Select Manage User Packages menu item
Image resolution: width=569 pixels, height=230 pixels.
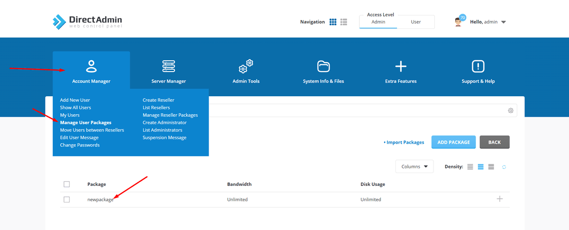[x=86, y=122]
